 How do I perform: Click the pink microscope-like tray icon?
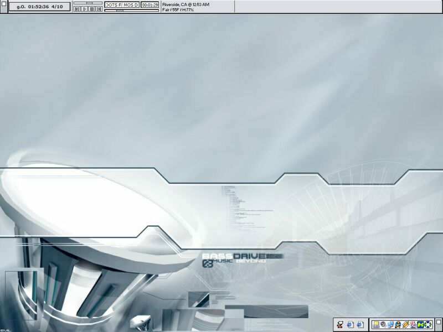[413, 324]
